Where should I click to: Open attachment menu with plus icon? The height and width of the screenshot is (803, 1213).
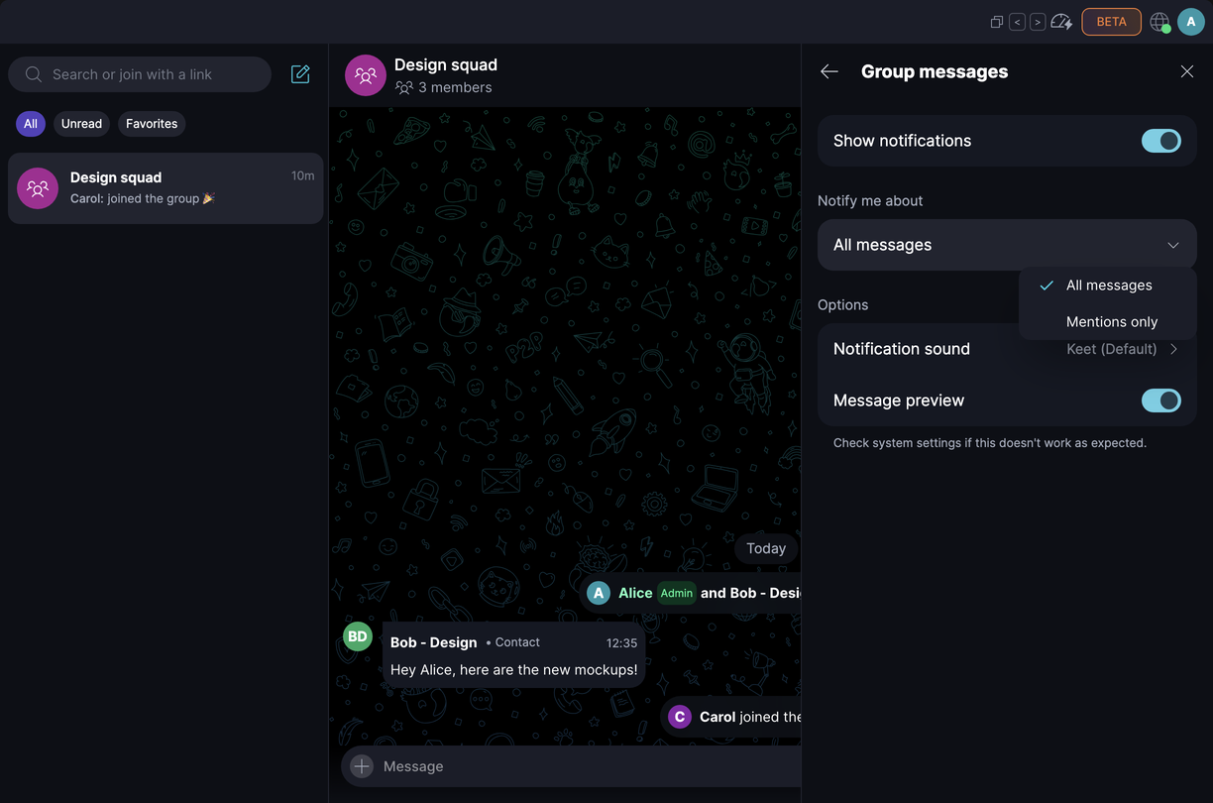point(362,766)
